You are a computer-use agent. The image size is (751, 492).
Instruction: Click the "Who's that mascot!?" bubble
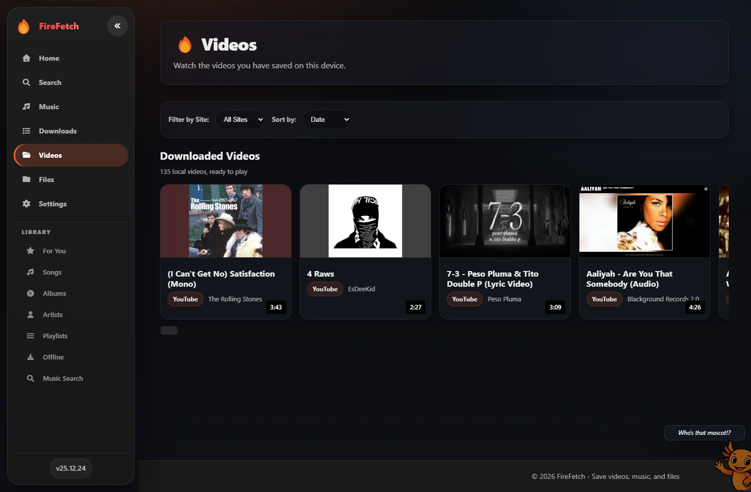tap(704, 433)
